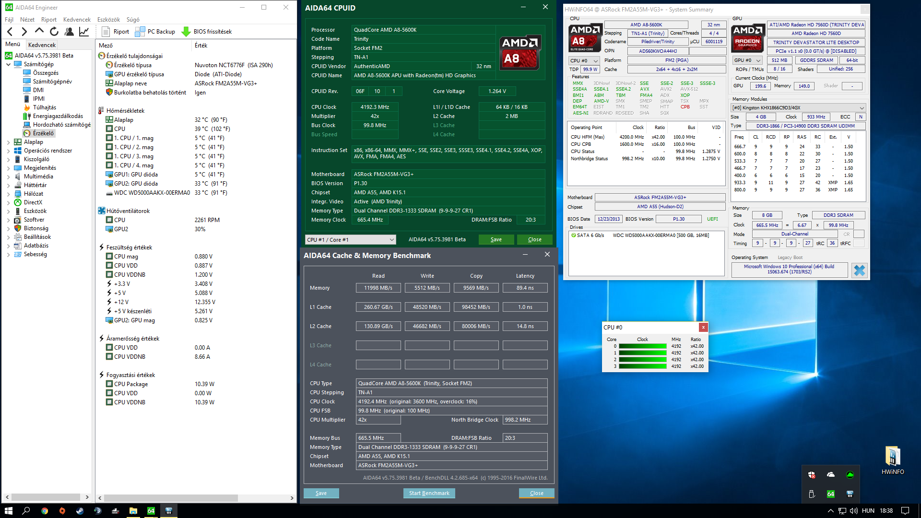Click the Memory Read value 11998 MB/s
The width and height of the screenshot is (921, 518).
[378, 288]
